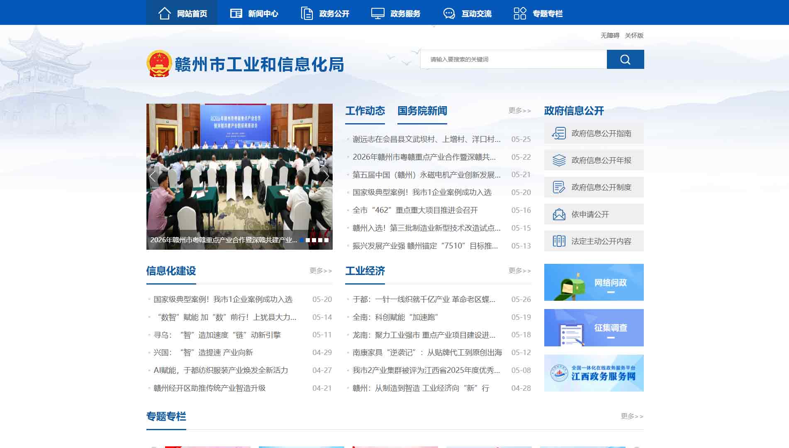789x448 pixels.
Task: Click the icon next to 政府信息公开指南
Action: click(559, 133)
